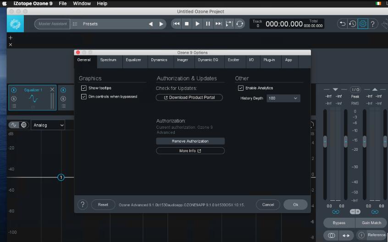Open the Window menu
The width and height of the screenshot is (388, 242).
(x=82, y=4)
